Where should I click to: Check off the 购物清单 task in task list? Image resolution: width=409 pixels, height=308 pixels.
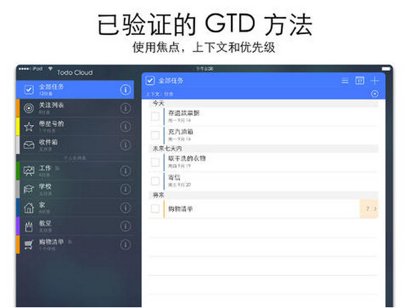point(155,208)
